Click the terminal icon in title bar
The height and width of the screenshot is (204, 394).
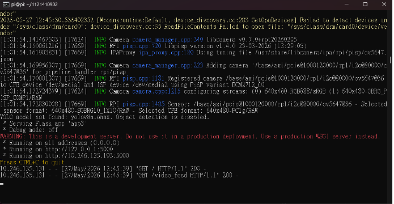point(7,5)
